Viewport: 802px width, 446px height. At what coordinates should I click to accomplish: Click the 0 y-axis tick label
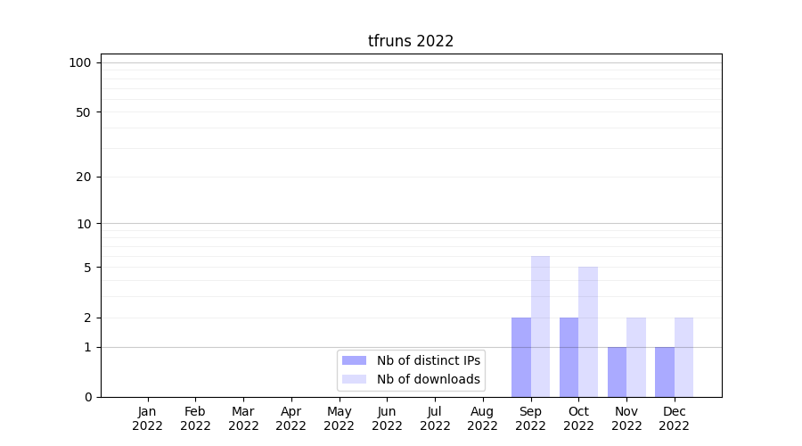tap(87, 397)
